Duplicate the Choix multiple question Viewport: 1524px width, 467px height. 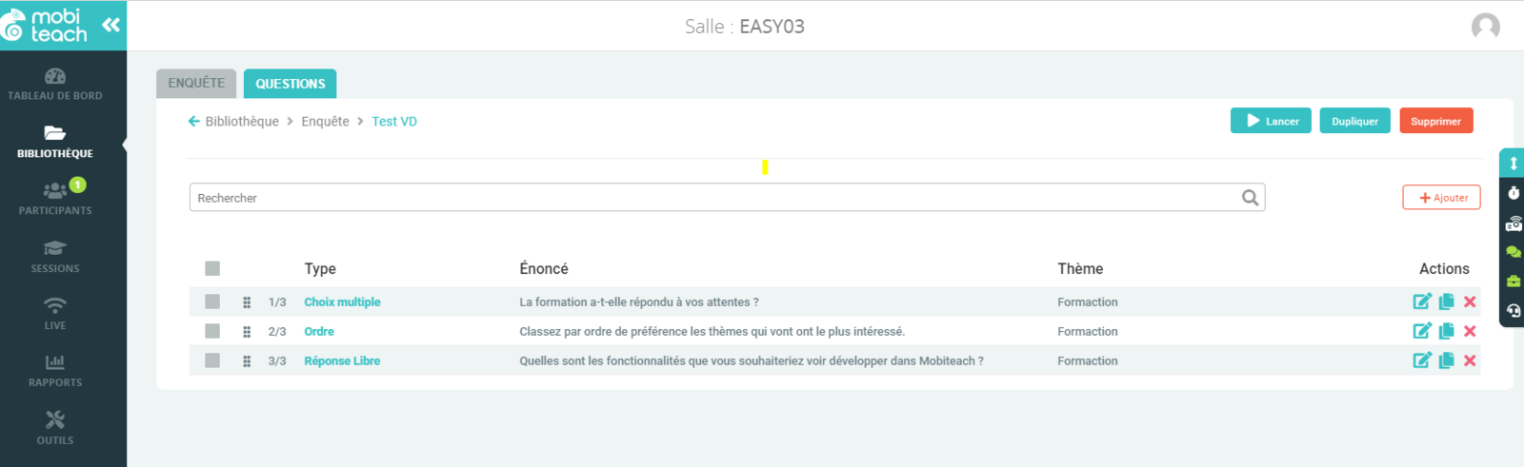pos(1447,302)
